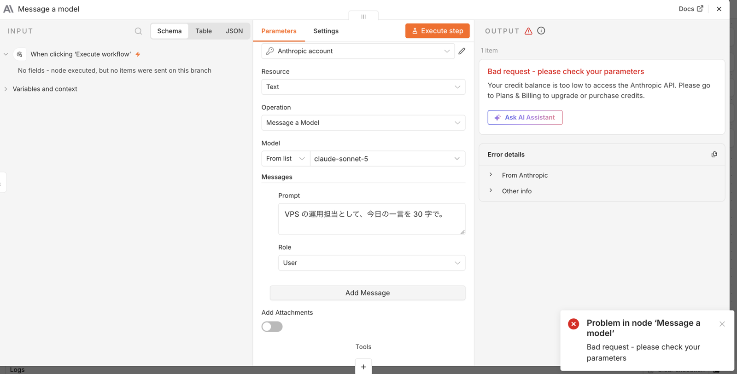Click the sparkle icon on Ask AI Assistant
This screenshot has width=737, height=374.
pos(497,117)
